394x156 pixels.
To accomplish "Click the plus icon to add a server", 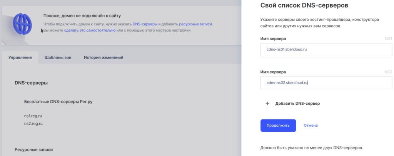I will (x=267, y=104).
